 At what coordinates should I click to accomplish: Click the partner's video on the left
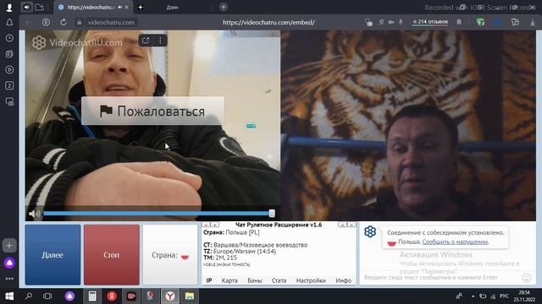point(152,126)
